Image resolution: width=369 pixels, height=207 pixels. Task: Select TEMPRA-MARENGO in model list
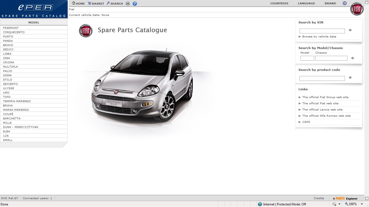coord(34,101)
